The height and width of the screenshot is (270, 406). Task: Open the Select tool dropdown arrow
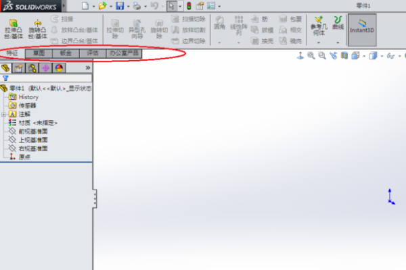point(180,6)
